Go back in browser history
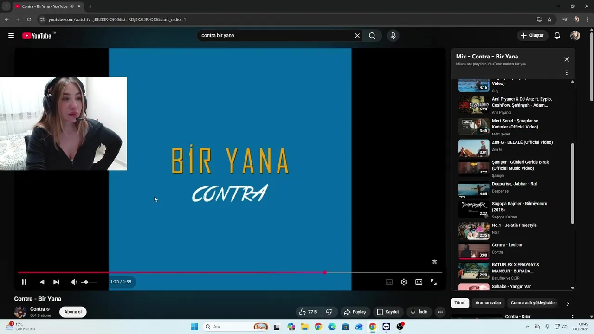 pyautogui.click(x=6, y=19)
